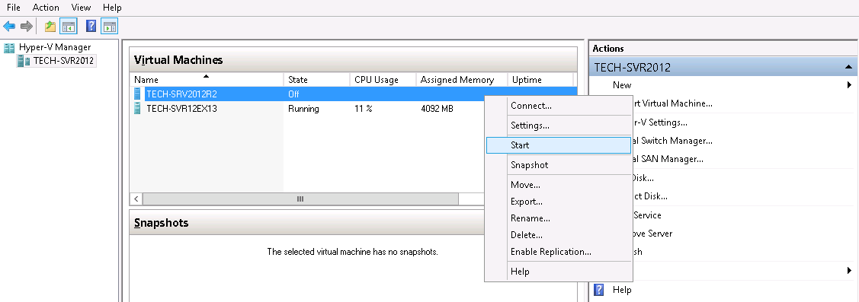Click the 11 % CPU usage cell
859x302 pixels.
[x=364, y=108]
